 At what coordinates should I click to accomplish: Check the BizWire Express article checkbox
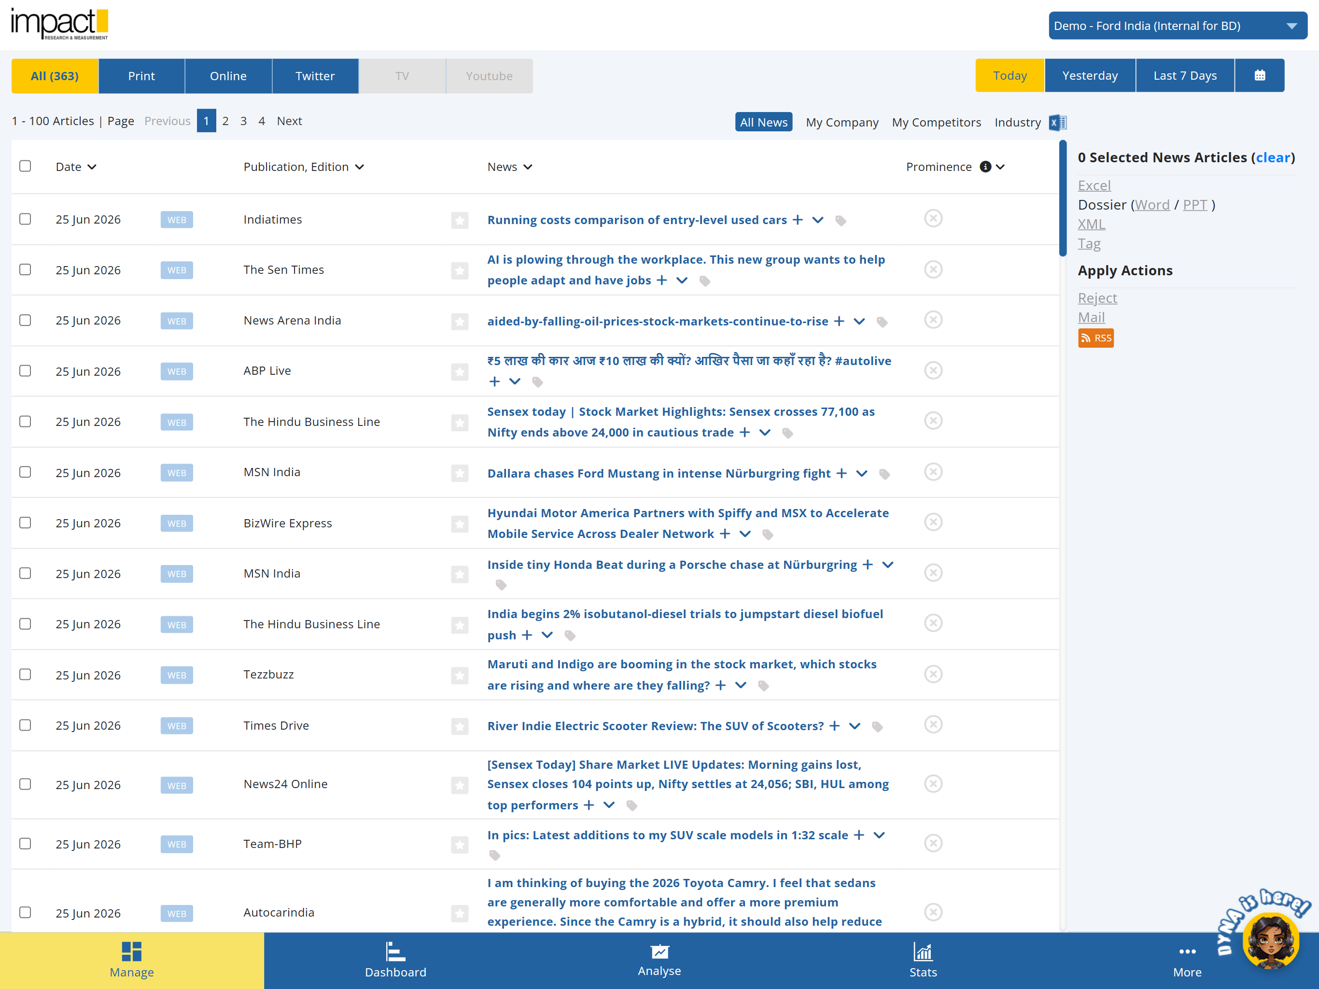(25, 523)
